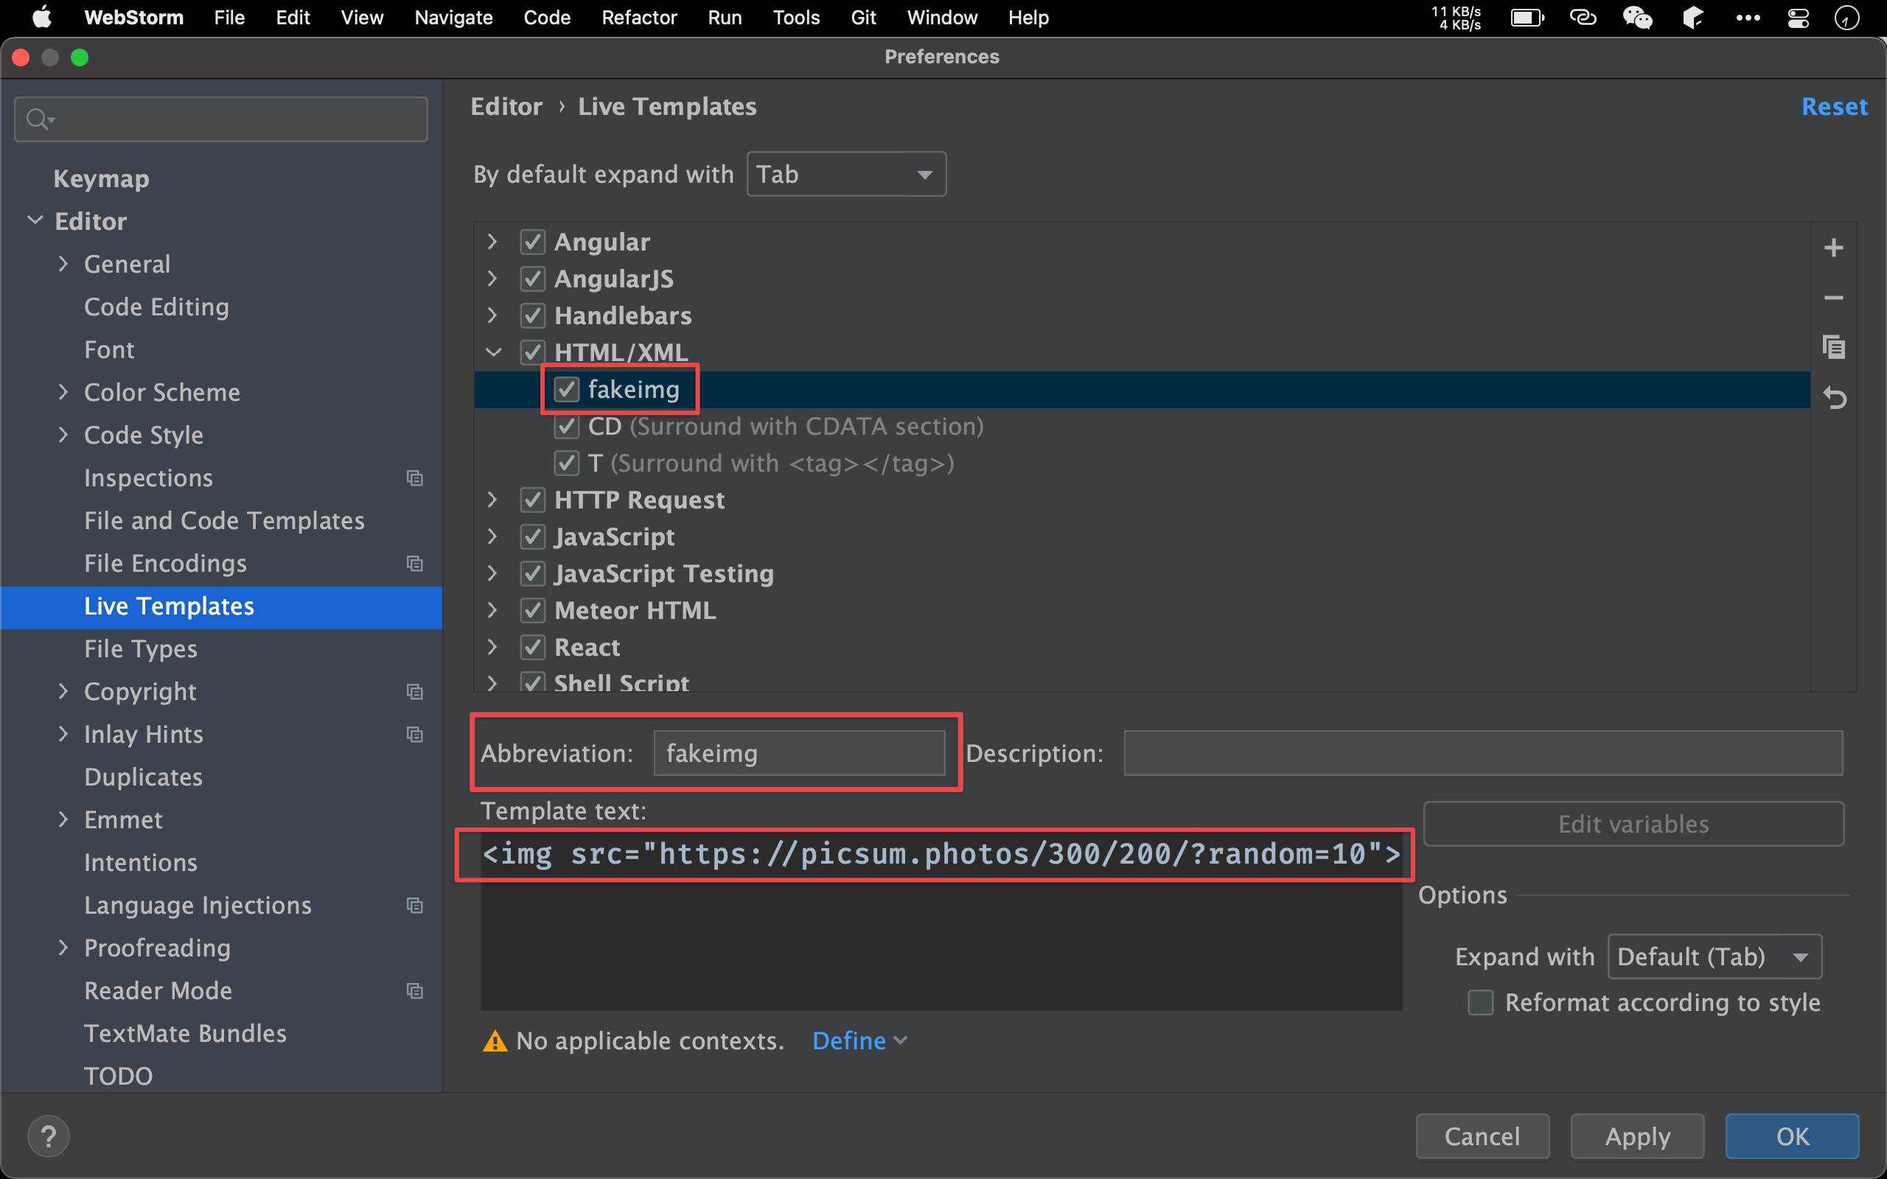Click project-level icon next to Inspections
1887x1179 pixels.
point(415,478)
